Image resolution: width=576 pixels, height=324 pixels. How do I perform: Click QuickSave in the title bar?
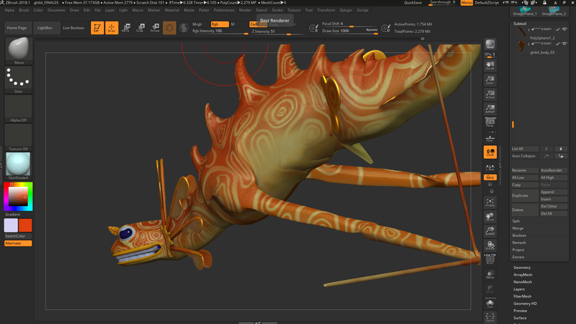click(x=413, y=3)
